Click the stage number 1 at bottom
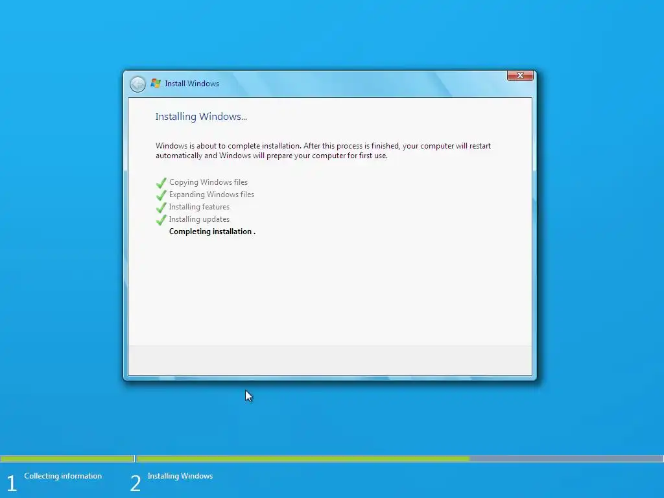The width and height of the screenshot is (664, 498). pyautogui.click(x=12, y=483)
